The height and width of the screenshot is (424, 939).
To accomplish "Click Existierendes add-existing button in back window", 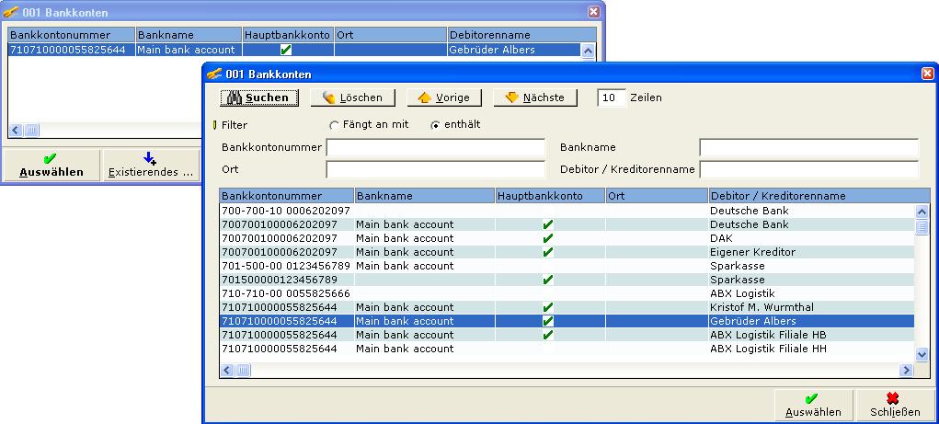I will point(150,166).
